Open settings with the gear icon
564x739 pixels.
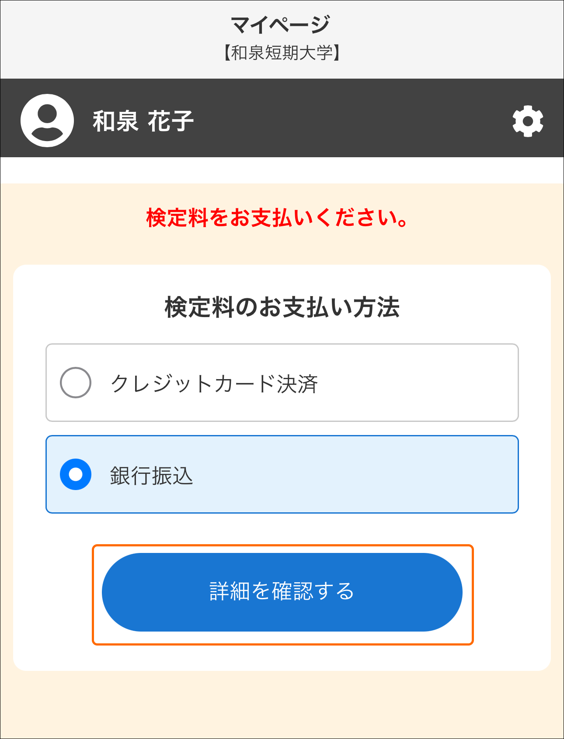pos(528,121)
